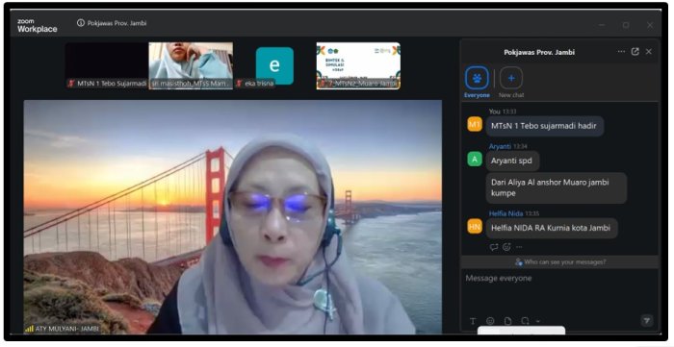
Task: Maximize the Zoom window
Action: click(626, 25)
